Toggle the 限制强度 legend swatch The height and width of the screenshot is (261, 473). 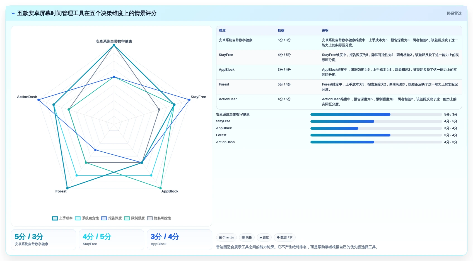click(x=127, y=218)
